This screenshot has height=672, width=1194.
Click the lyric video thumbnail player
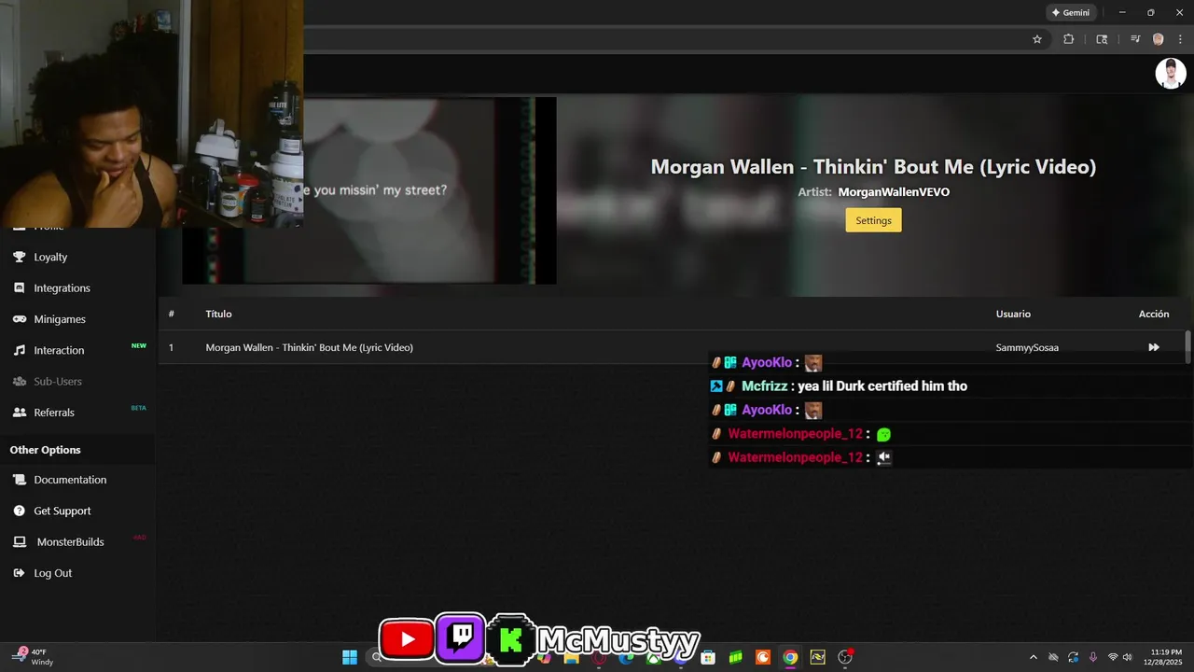(x=369, y=190)
